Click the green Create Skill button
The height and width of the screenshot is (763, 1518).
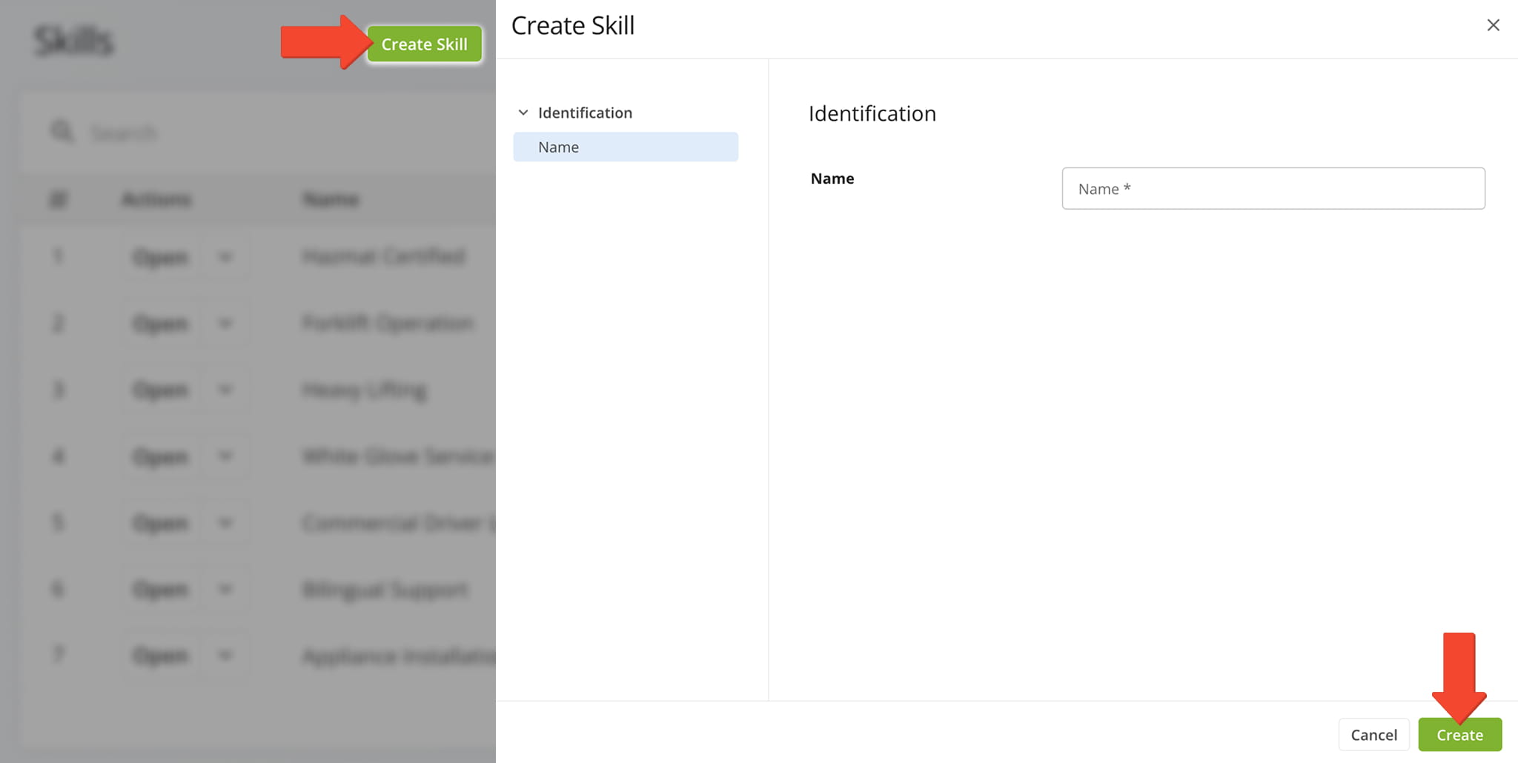click(424, 44)
